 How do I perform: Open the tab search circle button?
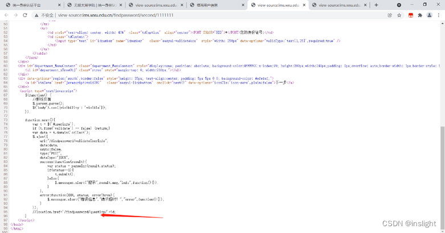399,5
